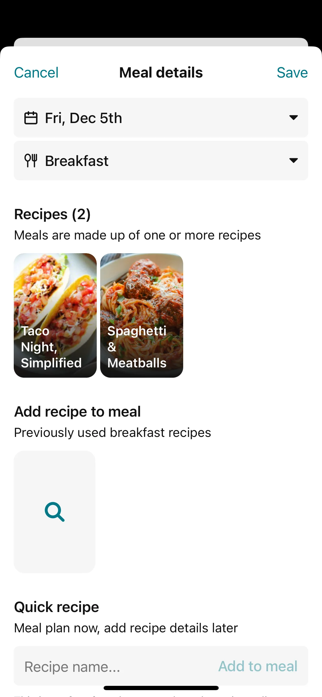Image resolution: width=322 pixels, height=697 pixels.
Task: Tap the home indicator bar at bottom
Action: 161,688
